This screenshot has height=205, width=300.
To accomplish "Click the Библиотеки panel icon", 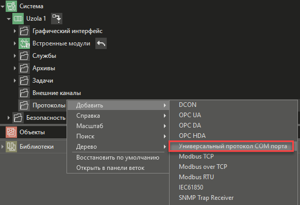I will pyautogui.click(x=11, y=147).
